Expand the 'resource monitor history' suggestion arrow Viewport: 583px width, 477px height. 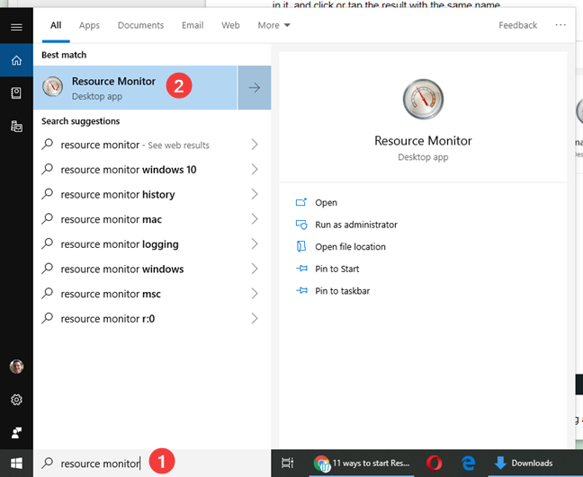click(255, 195)
